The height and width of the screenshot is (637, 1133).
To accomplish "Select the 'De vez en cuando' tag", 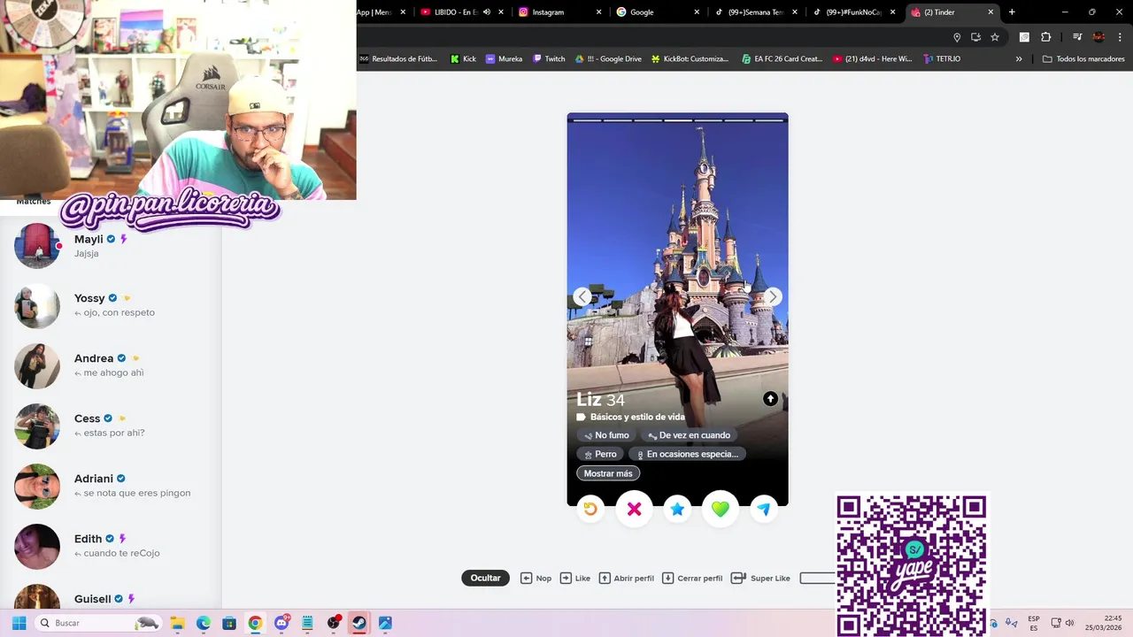I will [x=689, y=435].
